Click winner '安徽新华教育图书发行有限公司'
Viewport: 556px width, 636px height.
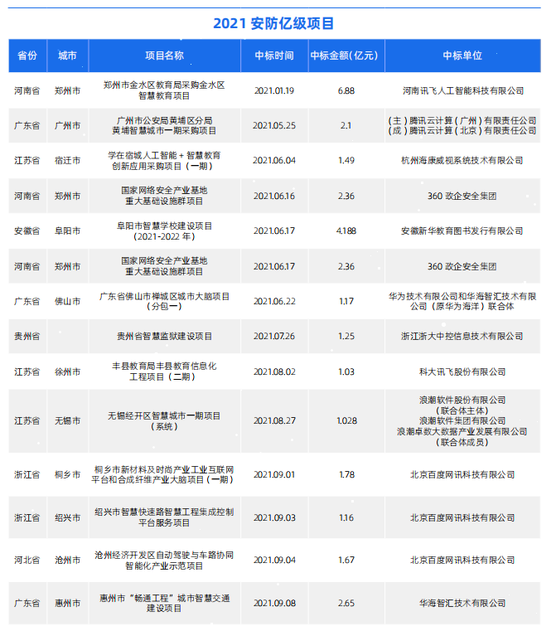tap(462, 231)
